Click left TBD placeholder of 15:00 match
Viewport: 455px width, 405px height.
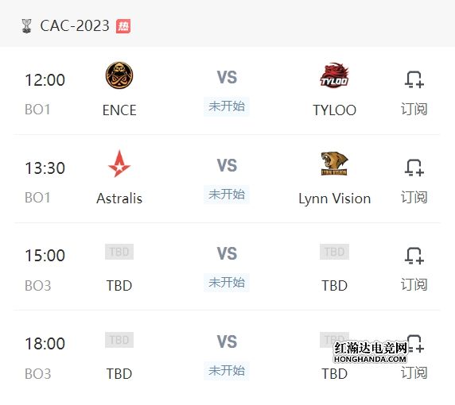coord(119,252)
